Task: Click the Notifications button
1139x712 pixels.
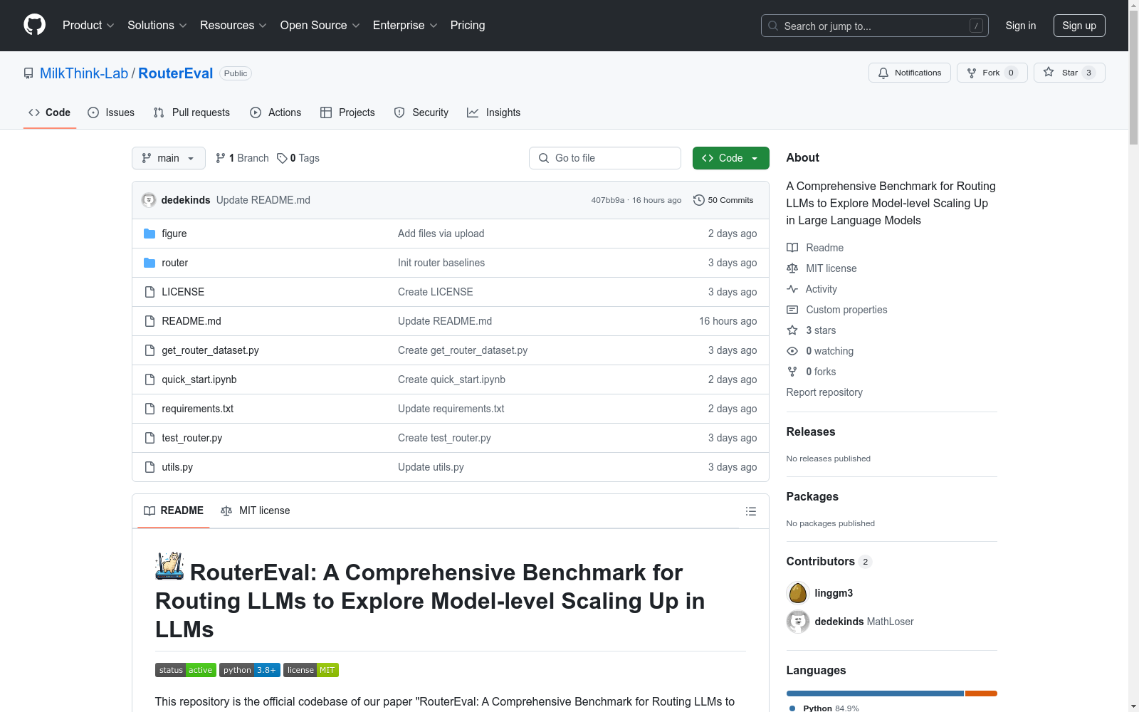Action: coord(910,73)
